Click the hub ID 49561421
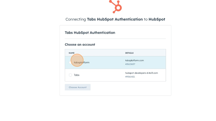216x121 pixels. [x=130, y=77]
